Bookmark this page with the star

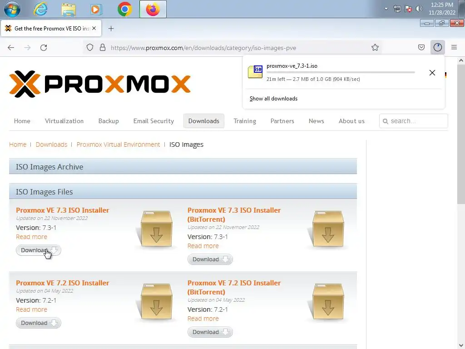[375, 47]
